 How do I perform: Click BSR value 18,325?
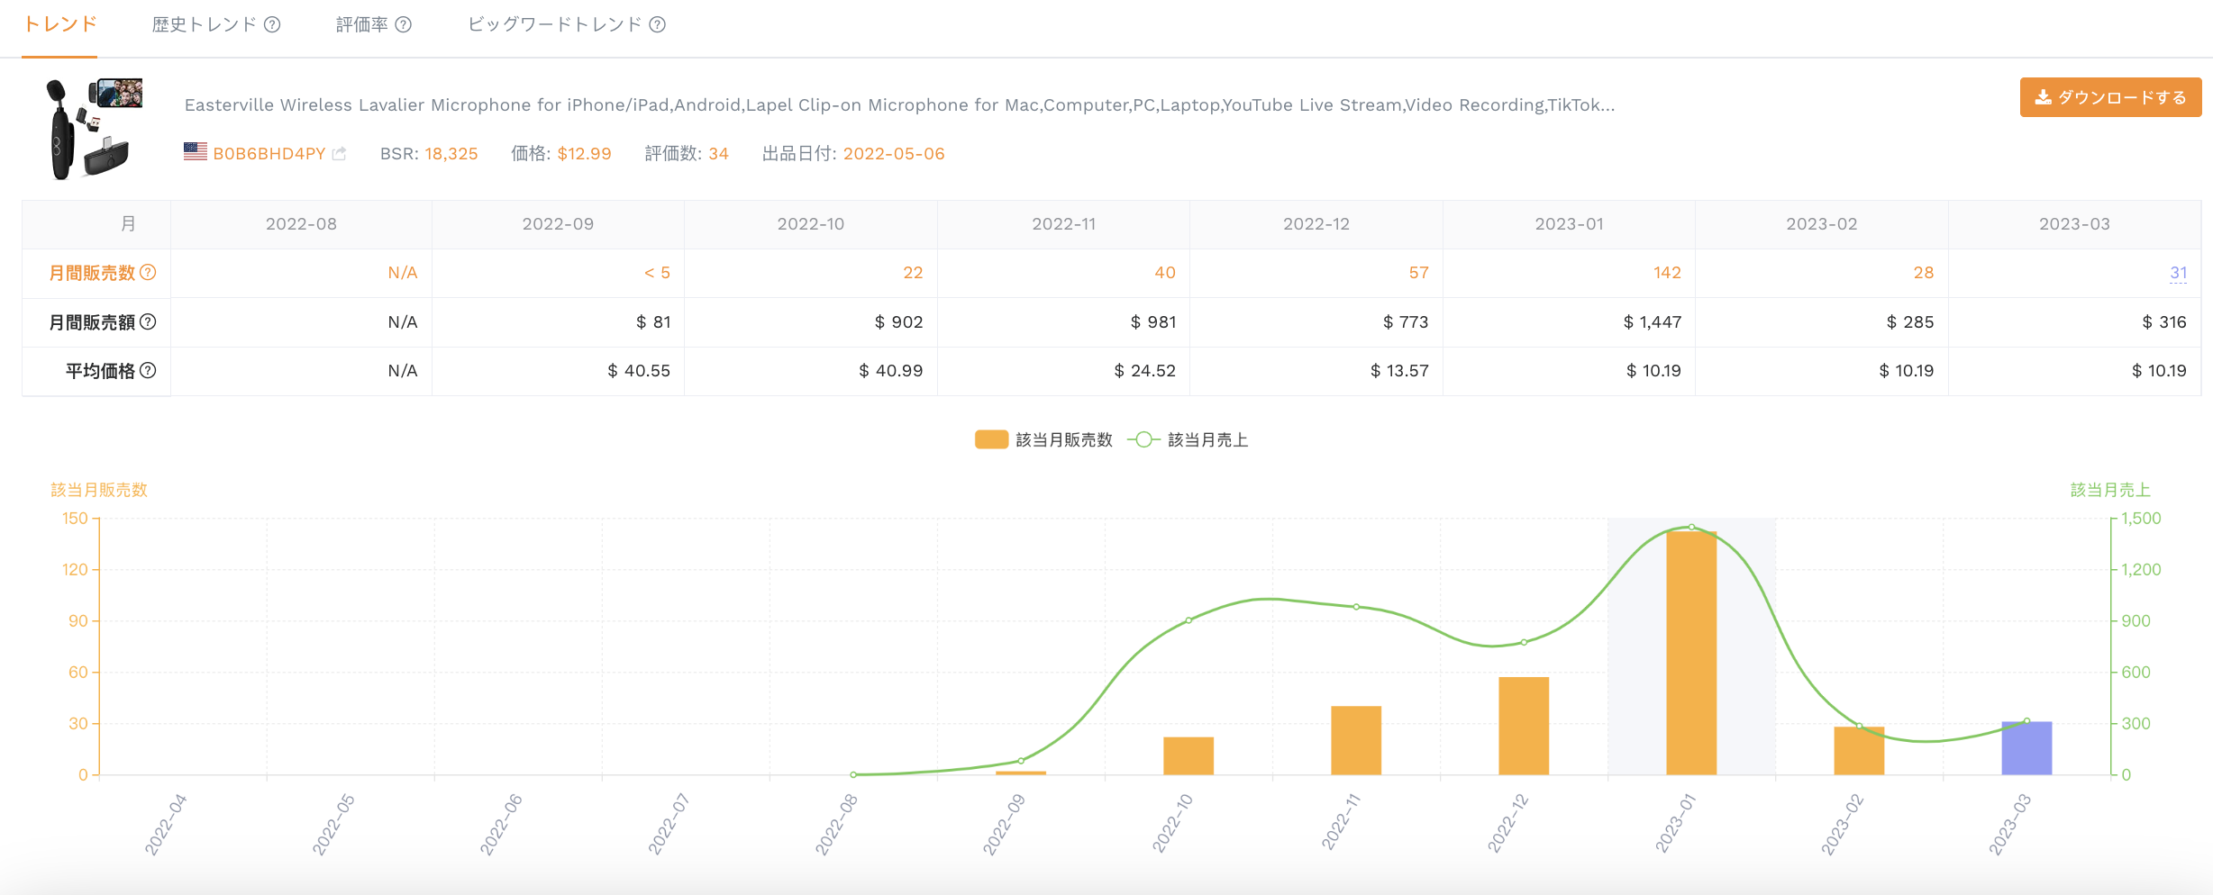pos(451,154)
